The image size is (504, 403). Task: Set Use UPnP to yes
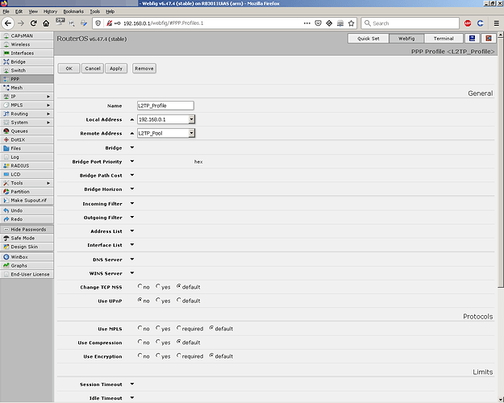click(158, 300)
